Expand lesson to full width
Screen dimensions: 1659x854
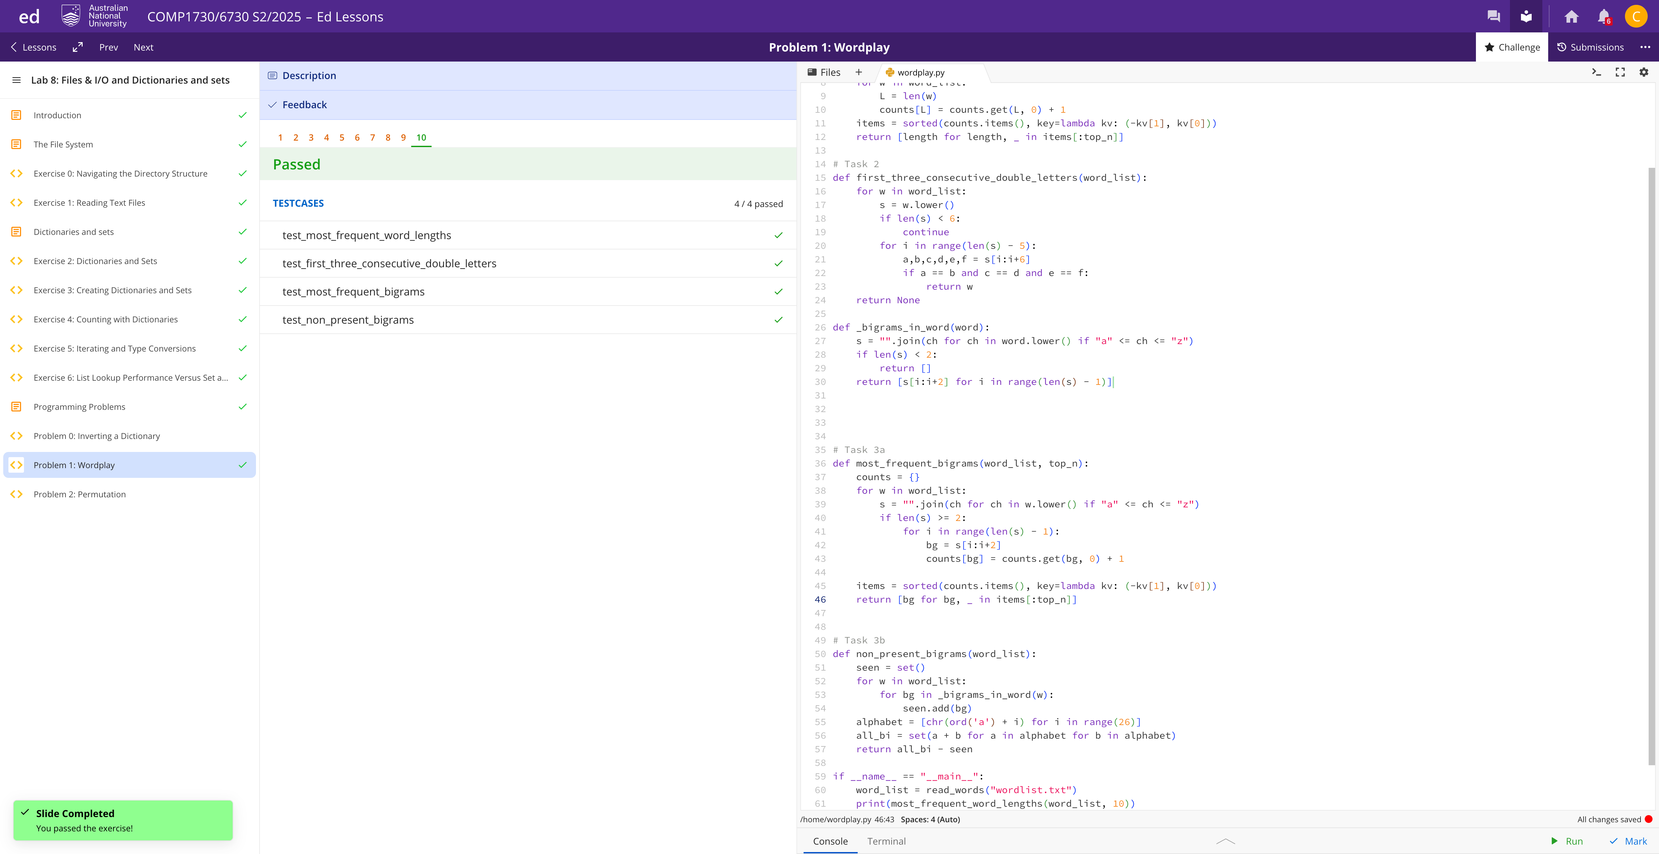click(78, 47)
